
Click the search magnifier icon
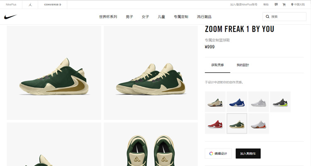pos(267,17)
